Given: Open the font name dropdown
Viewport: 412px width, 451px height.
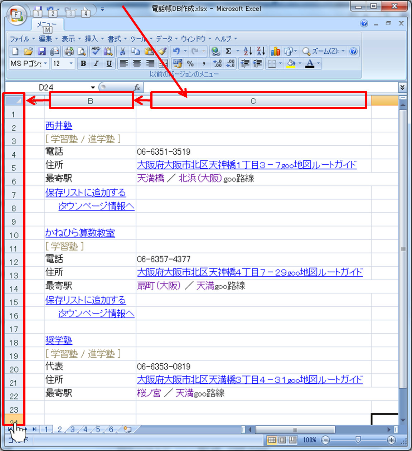Looking at the screenshot, I should point(45,64).
